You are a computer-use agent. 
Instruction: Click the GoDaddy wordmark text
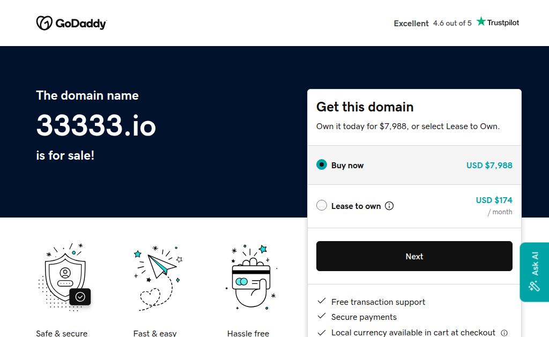pos(81,24)
